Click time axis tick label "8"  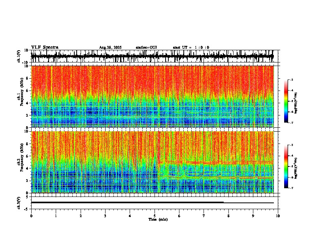[x=228, y=216]
